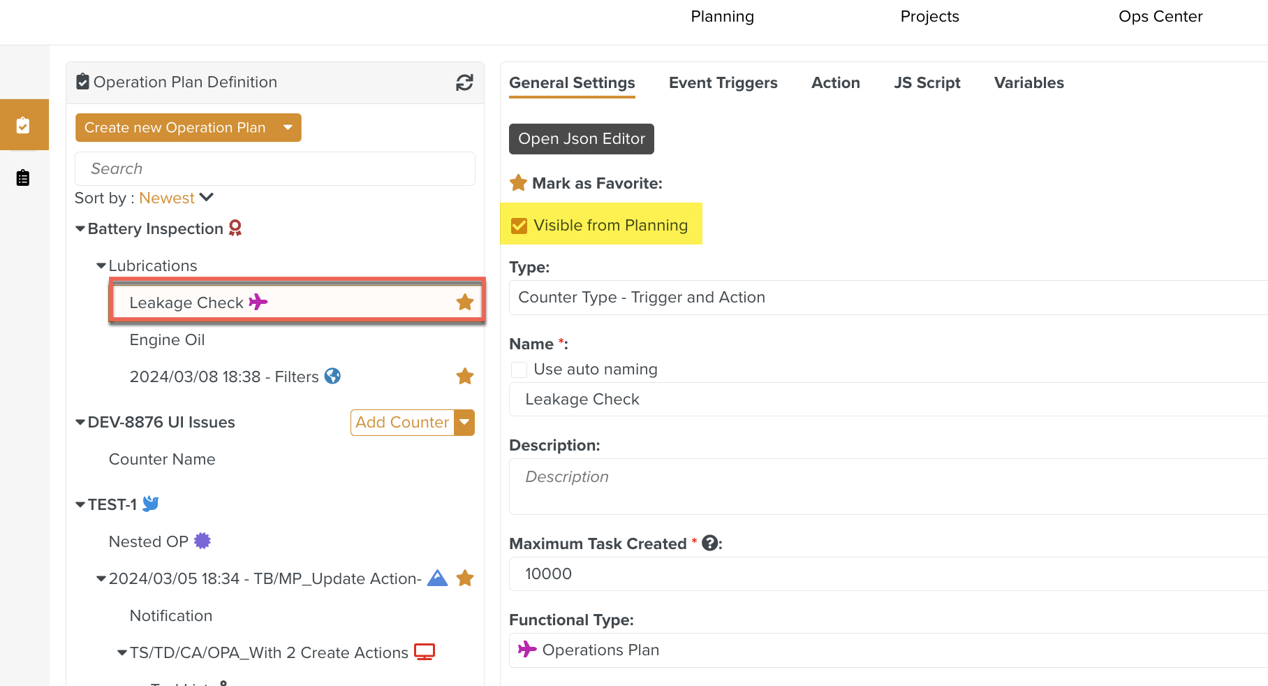Switch to the Event Triggers tab
The image size is (1268, 686).
[x=723, y=83]
